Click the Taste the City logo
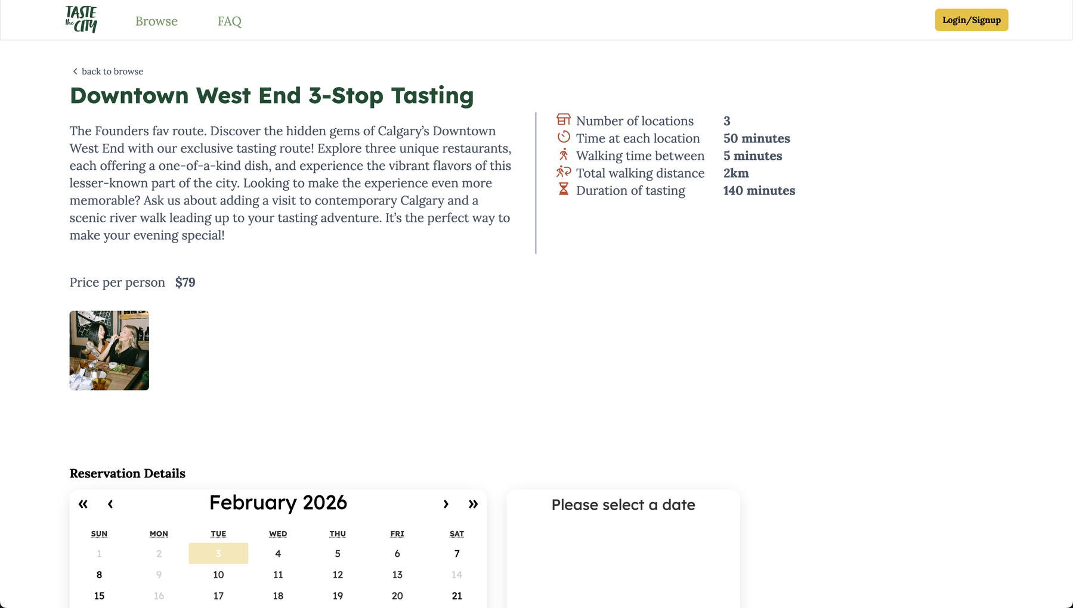This screenshot has width=1073, height=608. 81,20
